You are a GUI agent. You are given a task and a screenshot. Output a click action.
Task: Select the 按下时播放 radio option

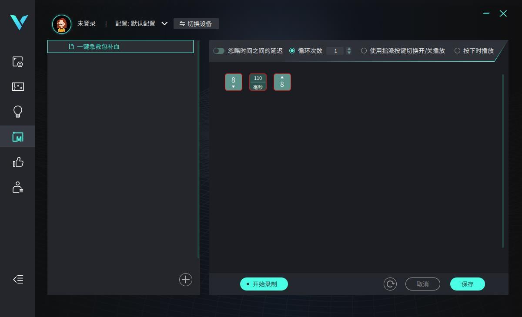[x=457, y=51]
